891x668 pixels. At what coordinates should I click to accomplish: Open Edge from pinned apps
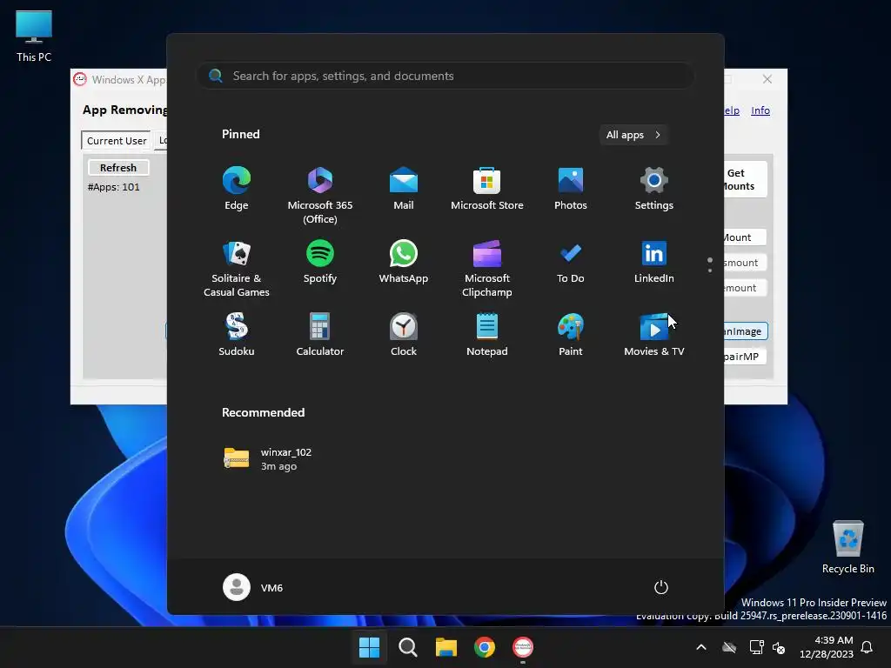(x=237, y=189)
